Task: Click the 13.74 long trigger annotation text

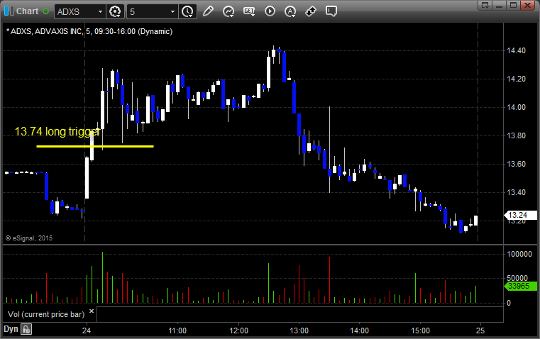Action: pos(57,131)
